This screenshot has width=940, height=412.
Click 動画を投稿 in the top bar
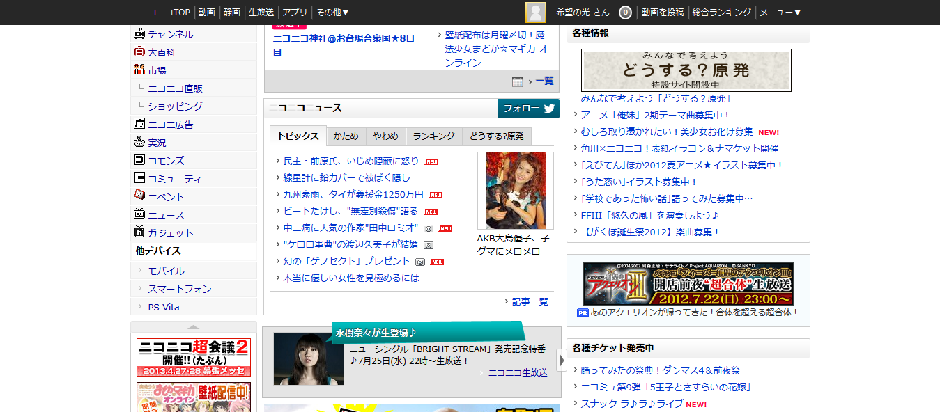coord(663,13)
